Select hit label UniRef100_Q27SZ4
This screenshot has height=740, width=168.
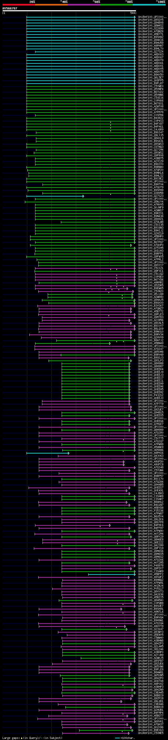(x=150, y=51)
